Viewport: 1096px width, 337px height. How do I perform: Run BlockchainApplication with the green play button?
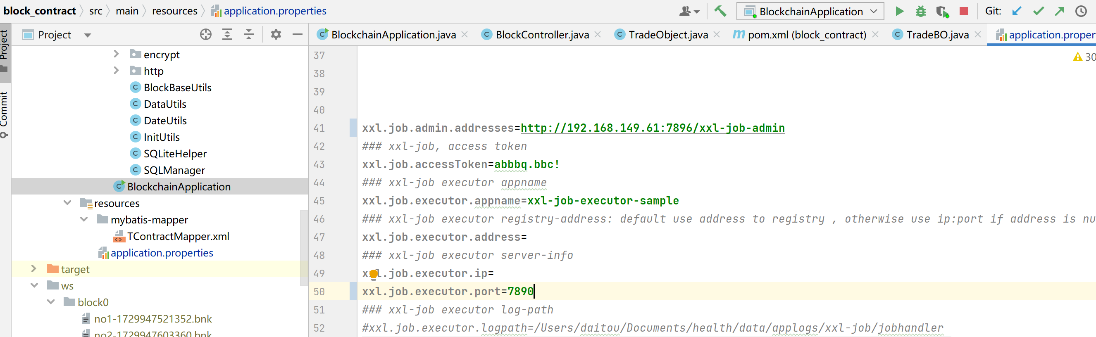(x=899, y=11)
